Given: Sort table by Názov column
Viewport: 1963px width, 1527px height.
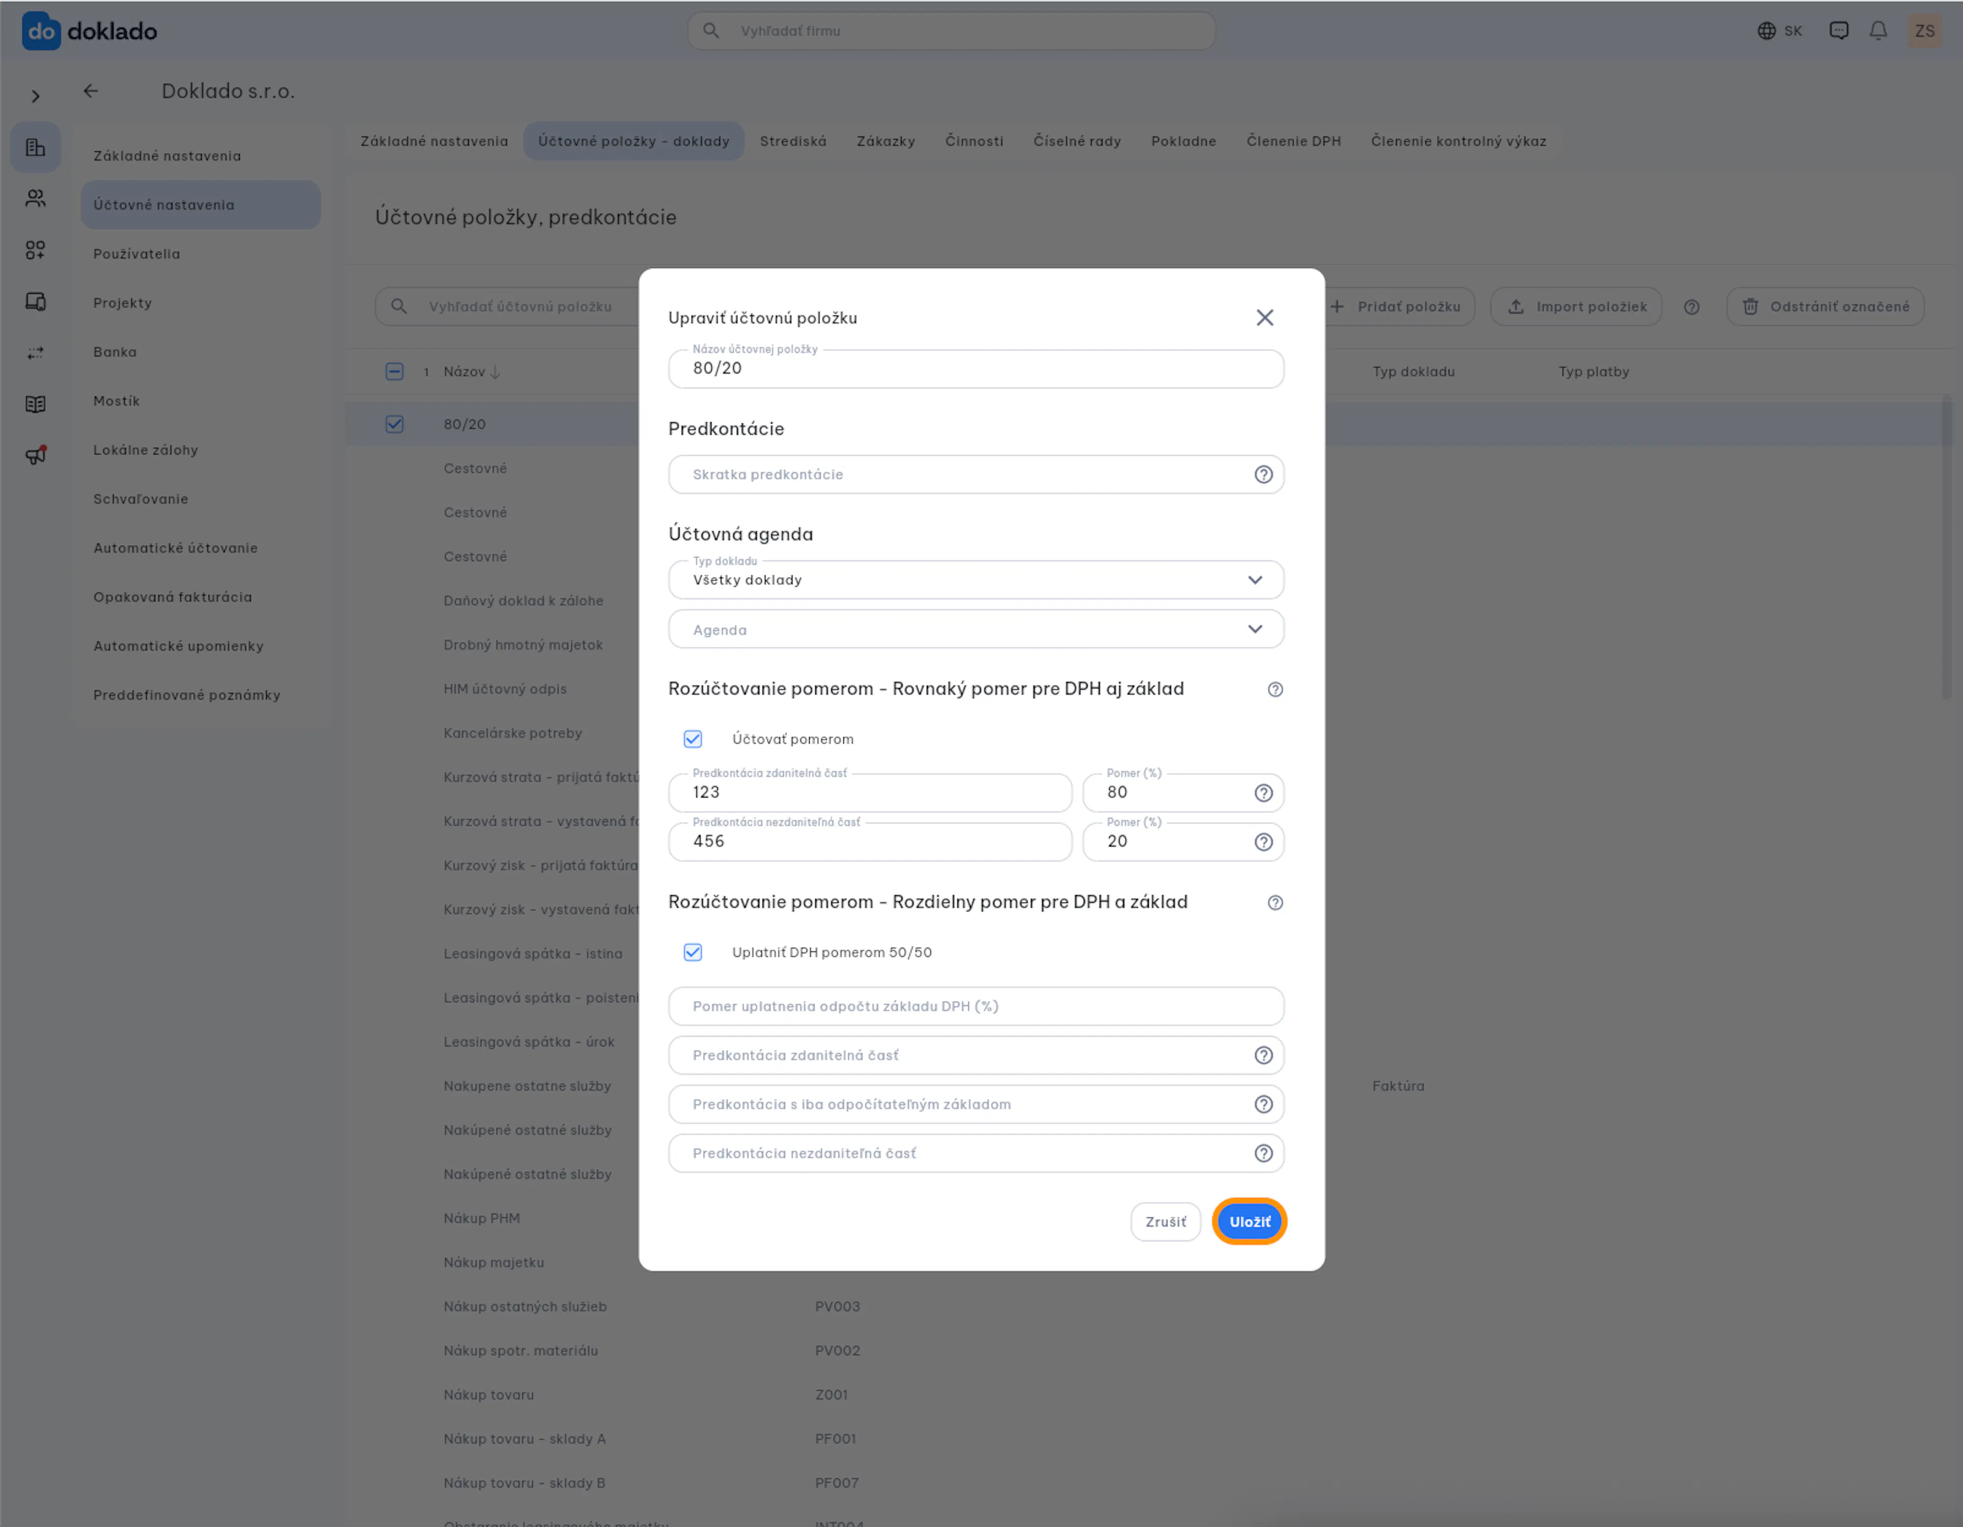Looking at the screenshot, I should tap(472, 371).
